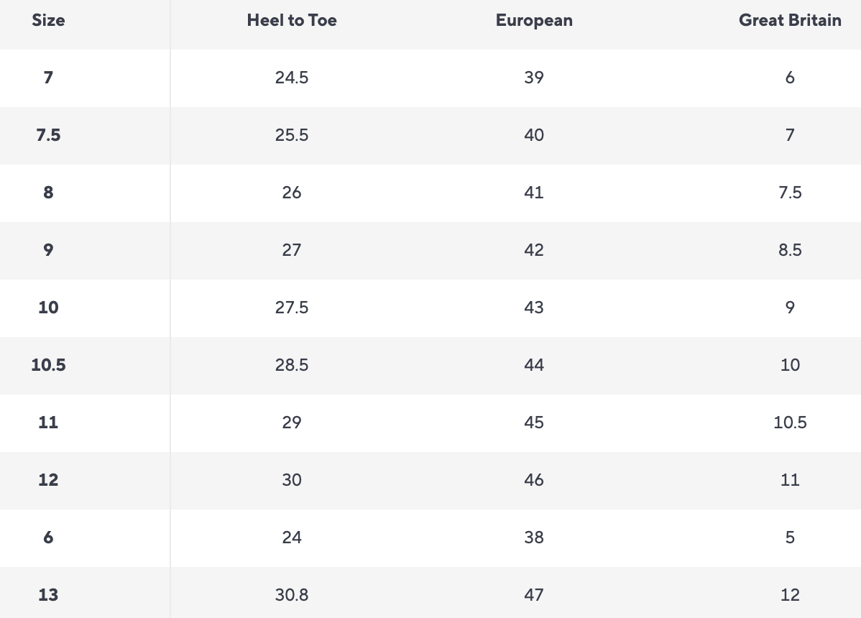The height and width of the screenshot is (618, 861).
Task: Click the 30.8 heel to toe value
Action: coord(292,595)
